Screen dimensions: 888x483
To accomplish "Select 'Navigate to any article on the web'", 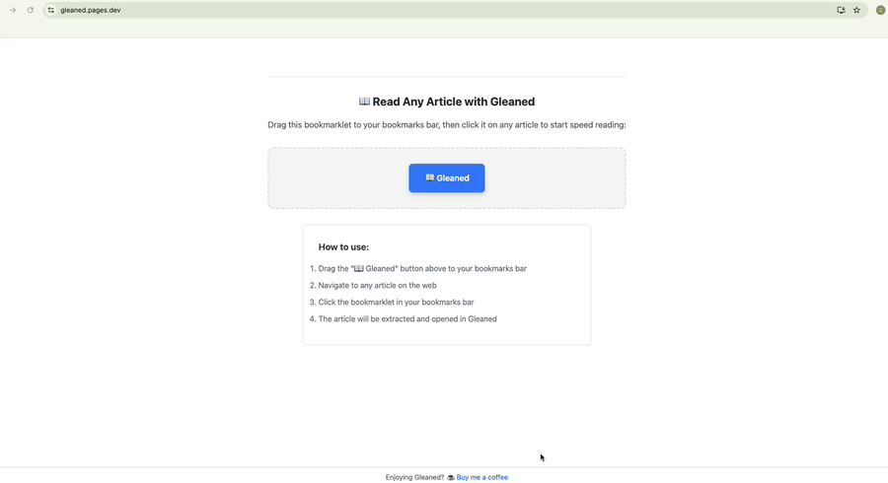I will pyautogui.click(x=377, y=286).
